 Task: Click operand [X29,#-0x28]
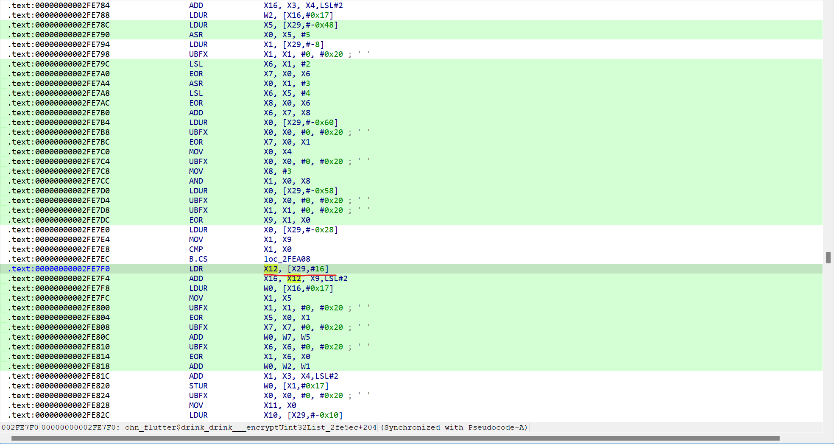point(310,230)
